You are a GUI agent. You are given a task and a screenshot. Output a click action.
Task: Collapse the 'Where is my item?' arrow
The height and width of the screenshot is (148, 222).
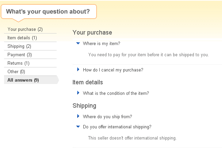pyautogui.click(x=78, y=43)
